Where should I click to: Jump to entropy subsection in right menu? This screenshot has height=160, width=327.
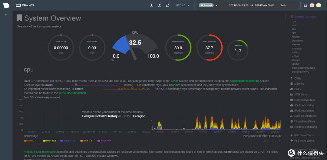click(x=296, y=60)
